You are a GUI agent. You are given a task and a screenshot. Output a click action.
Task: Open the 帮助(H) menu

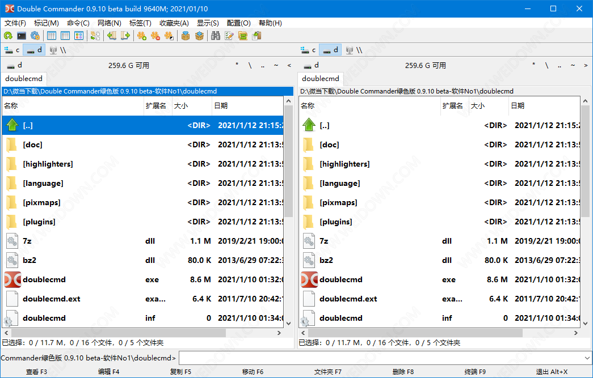[270, 23]
